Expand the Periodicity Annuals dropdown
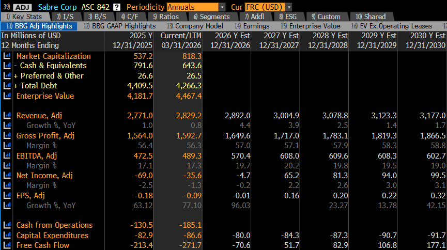The image size is (447, 250). 222,7
